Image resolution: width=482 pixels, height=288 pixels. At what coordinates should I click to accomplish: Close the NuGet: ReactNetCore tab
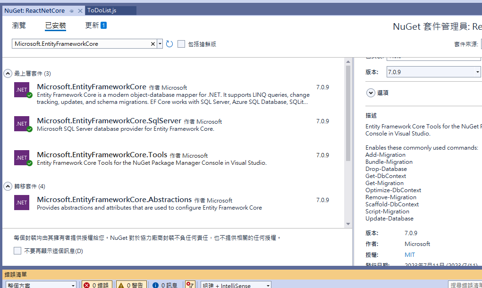pyautogui.click(x=80, y=11)
